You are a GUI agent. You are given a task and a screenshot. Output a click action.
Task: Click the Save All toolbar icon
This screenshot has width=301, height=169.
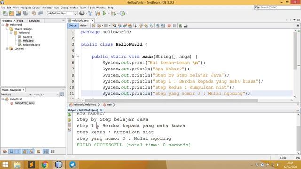tap(25, 14)
